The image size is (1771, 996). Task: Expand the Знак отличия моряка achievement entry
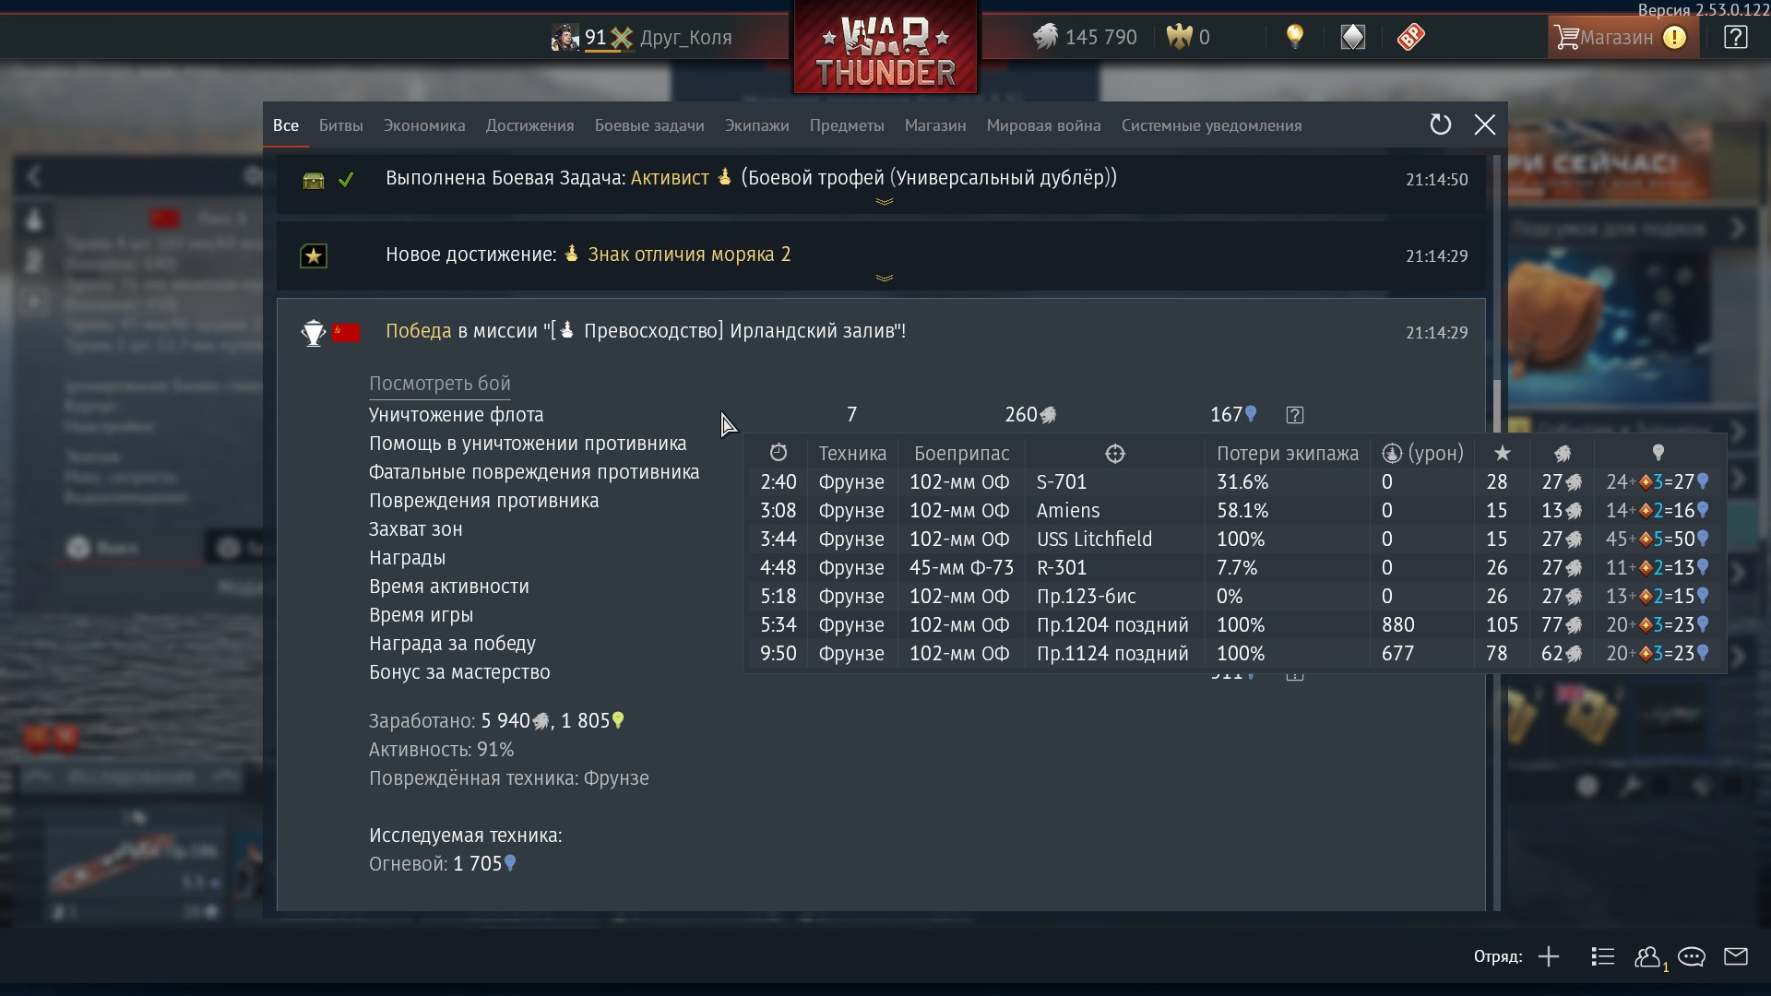(884, 278)
